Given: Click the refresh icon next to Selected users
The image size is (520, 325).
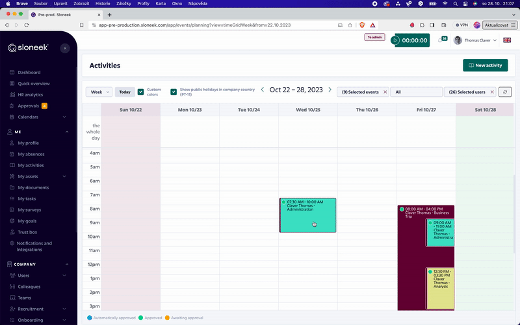Looking at the screenshot, I should 505,92.
